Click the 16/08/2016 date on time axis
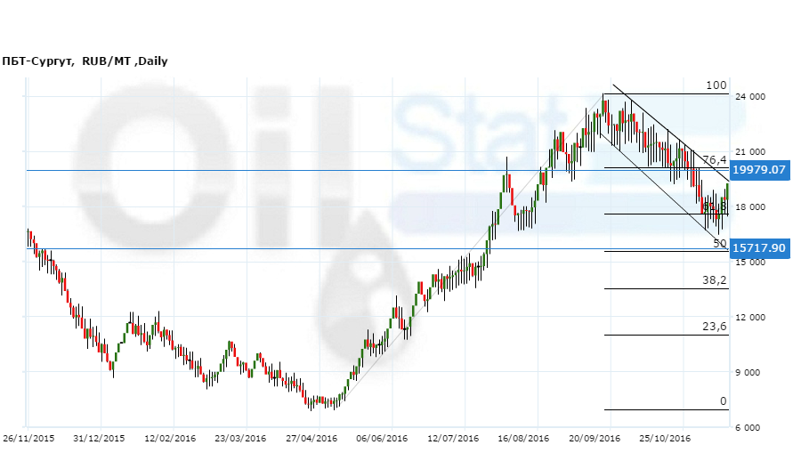The height and width of the screenshot is (453, 809). (x=522, y=439)
